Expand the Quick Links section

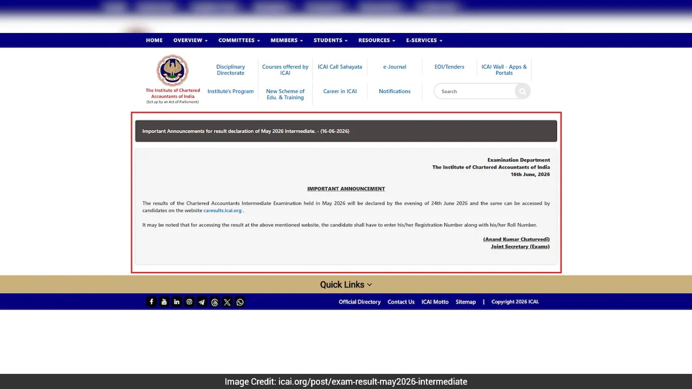coord(346,285)
